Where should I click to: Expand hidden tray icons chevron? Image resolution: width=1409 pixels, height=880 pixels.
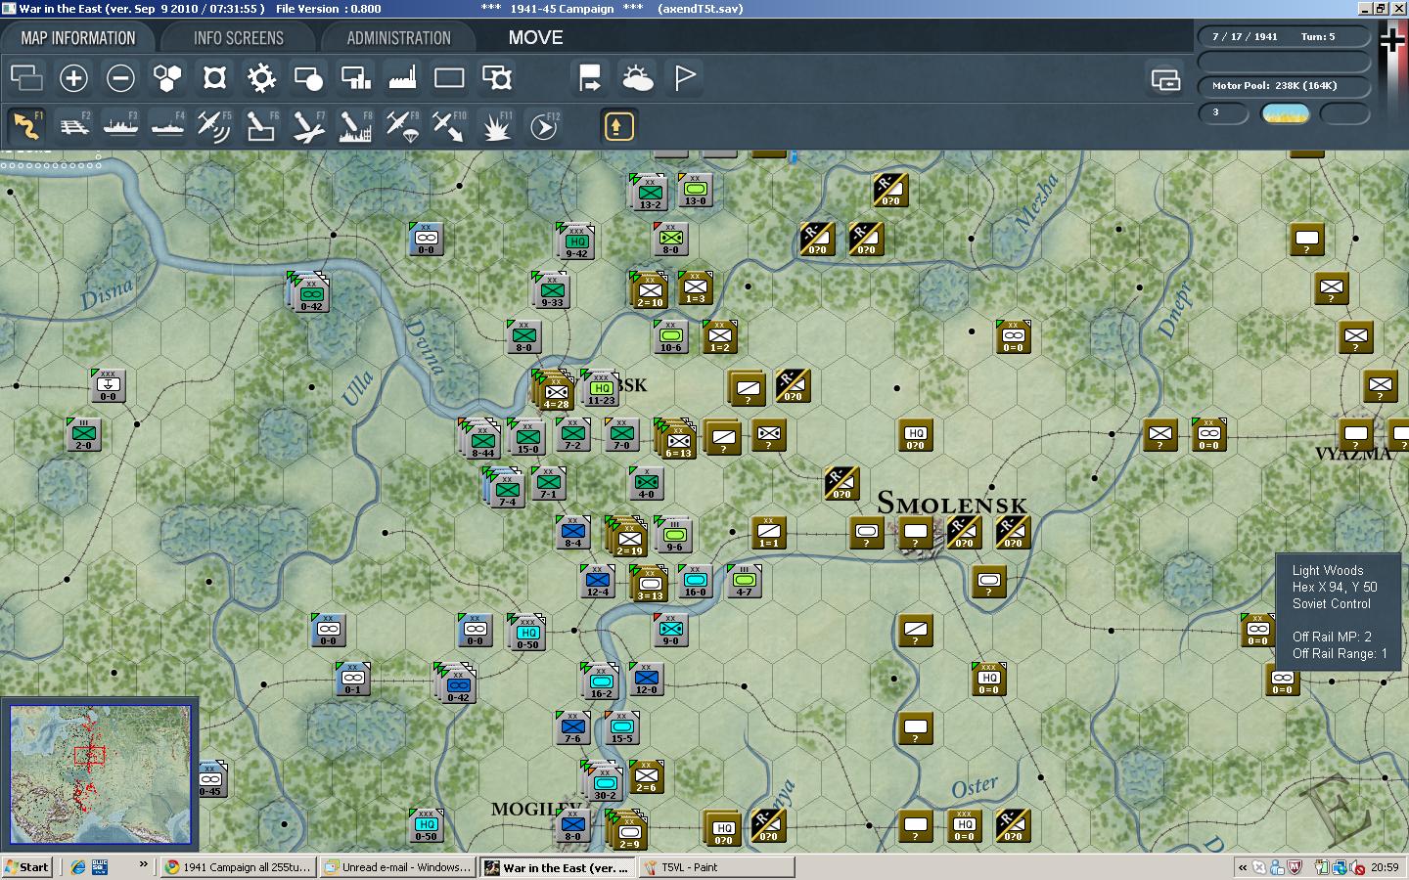(x=1243, y=867)
